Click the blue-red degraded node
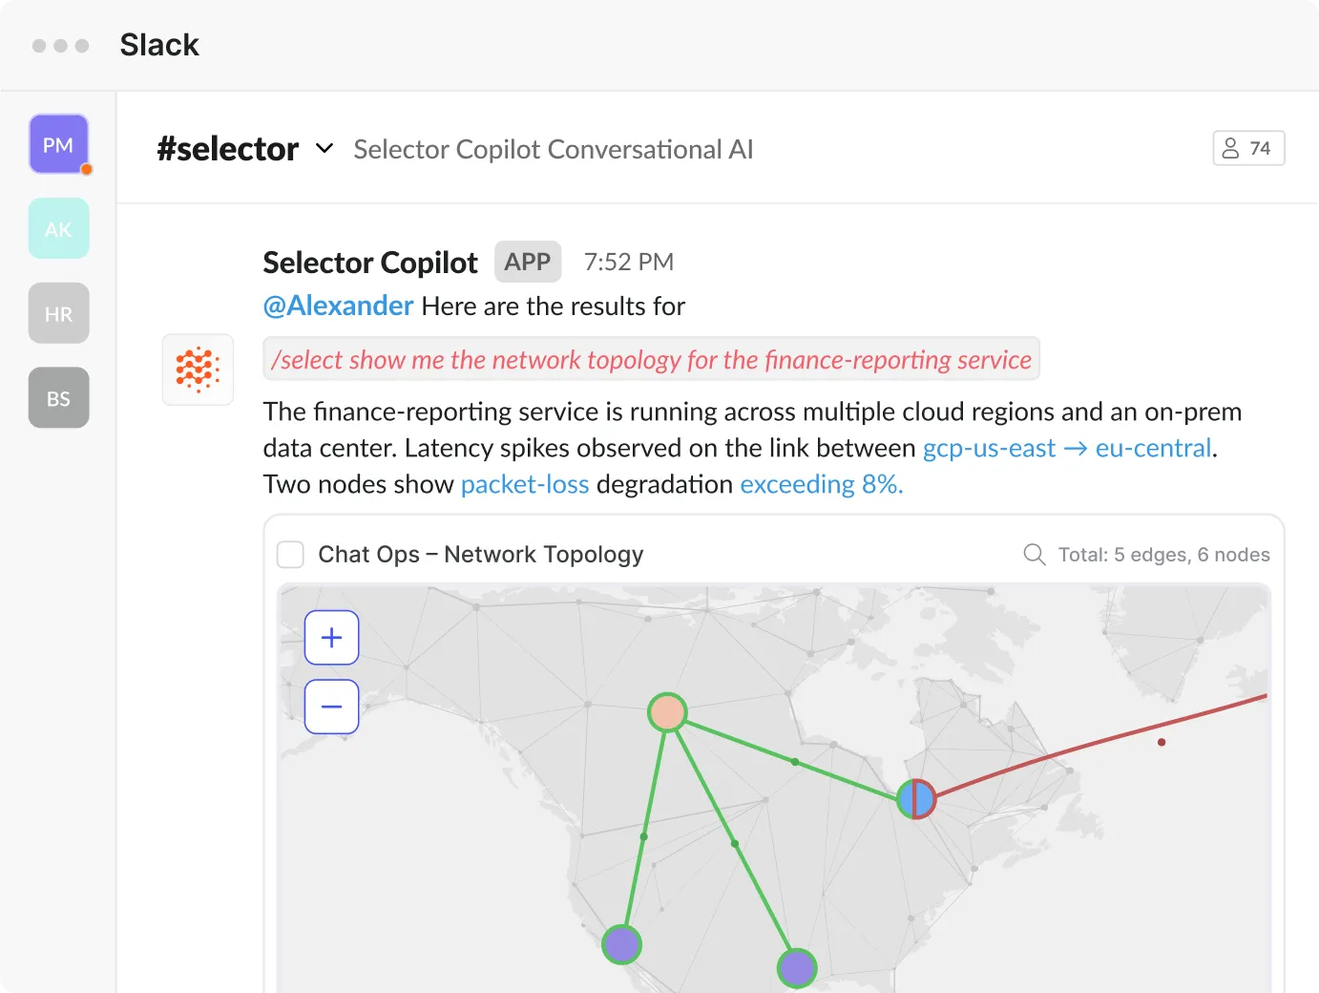The width and height of the screenshot is (1319, 993). (916, 798)
